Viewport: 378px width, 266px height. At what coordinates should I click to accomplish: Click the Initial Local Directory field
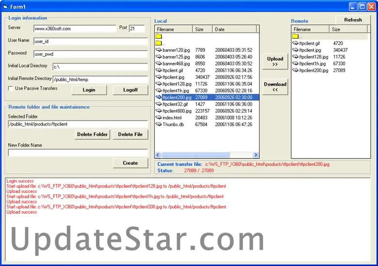100,67
